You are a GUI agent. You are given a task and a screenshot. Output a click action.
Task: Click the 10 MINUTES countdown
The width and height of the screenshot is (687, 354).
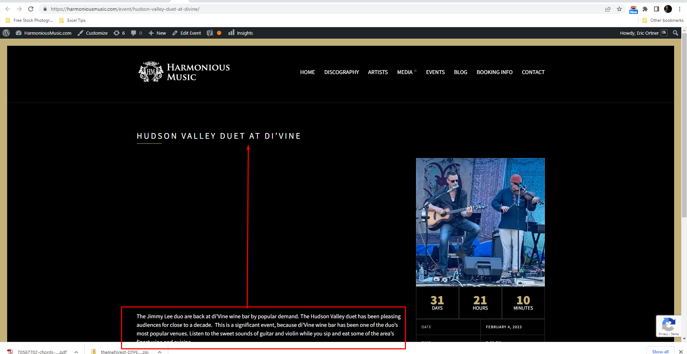523,303
